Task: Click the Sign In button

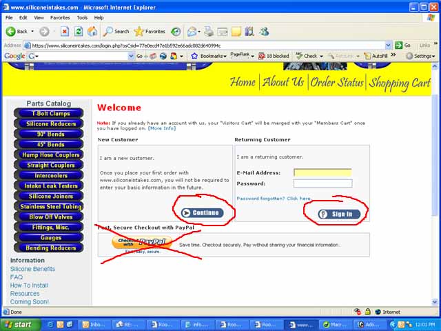Action: click(x=339, y=214)
